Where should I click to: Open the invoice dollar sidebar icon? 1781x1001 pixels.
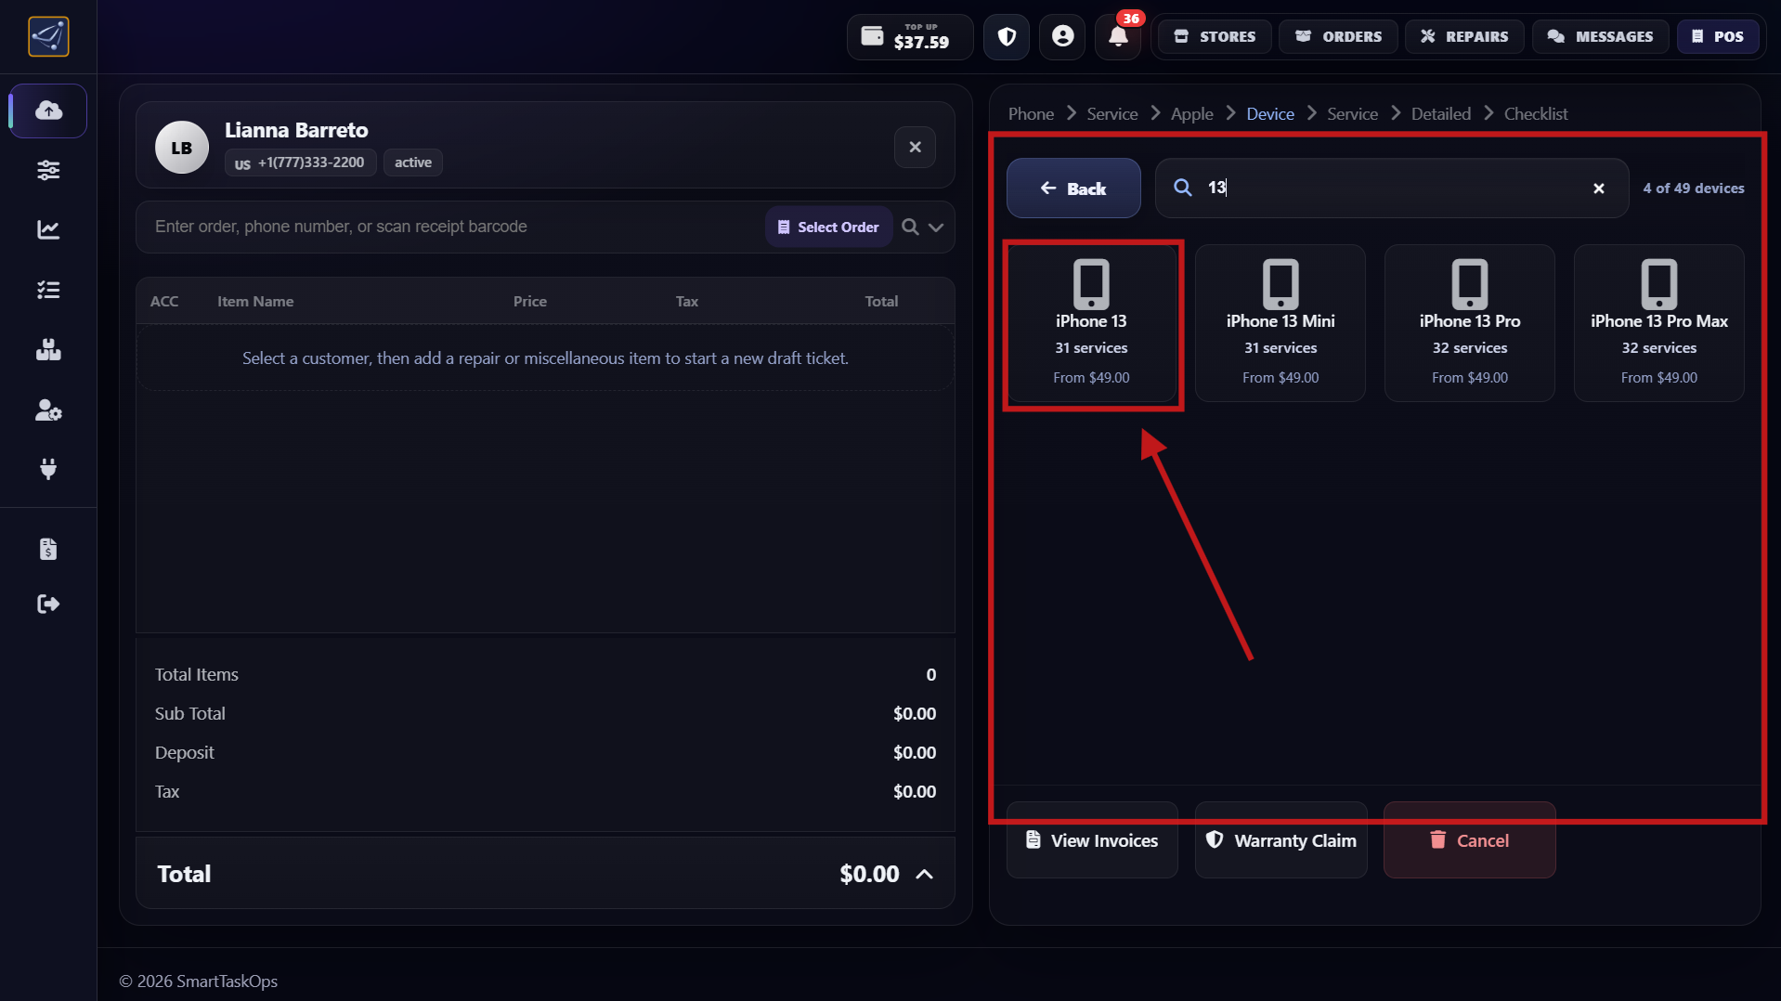(x=48, y=549)
